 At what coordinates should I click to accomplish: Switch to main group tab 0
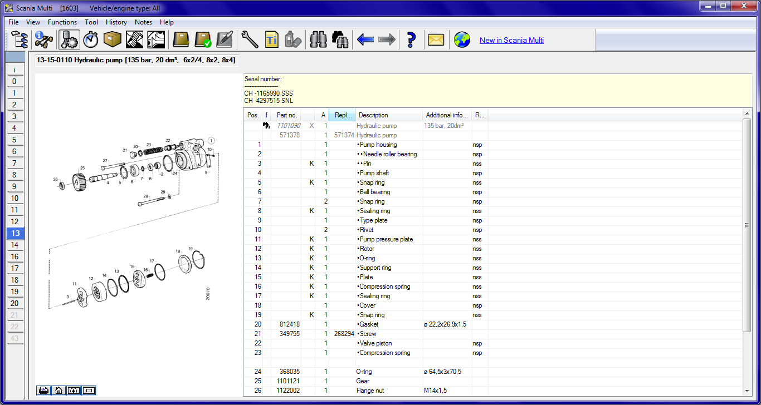click(14, 81)
